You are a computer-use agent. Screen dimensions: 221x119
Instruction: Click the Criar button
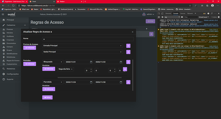[x=151, y=21]
